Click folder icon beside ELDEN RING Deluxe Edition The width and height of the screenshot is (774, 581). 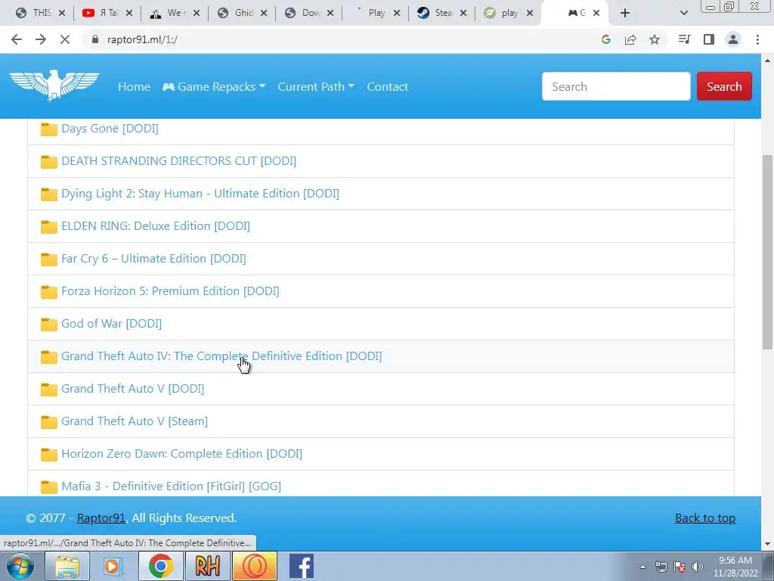[49, 227]
